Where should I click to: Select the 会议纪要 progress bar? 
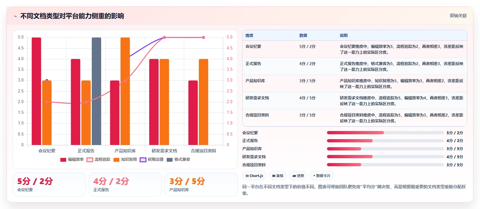(385, 133)
